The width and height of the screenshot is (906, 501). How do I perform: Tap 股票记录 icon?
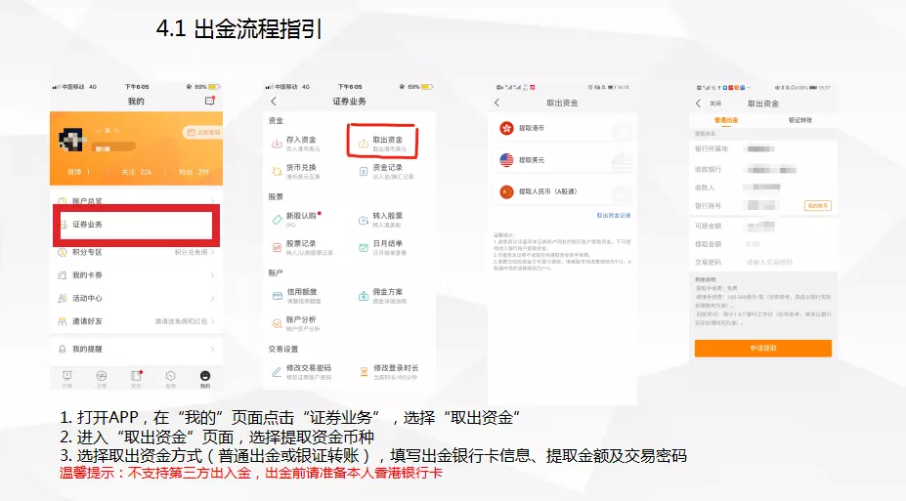(277, 247)
